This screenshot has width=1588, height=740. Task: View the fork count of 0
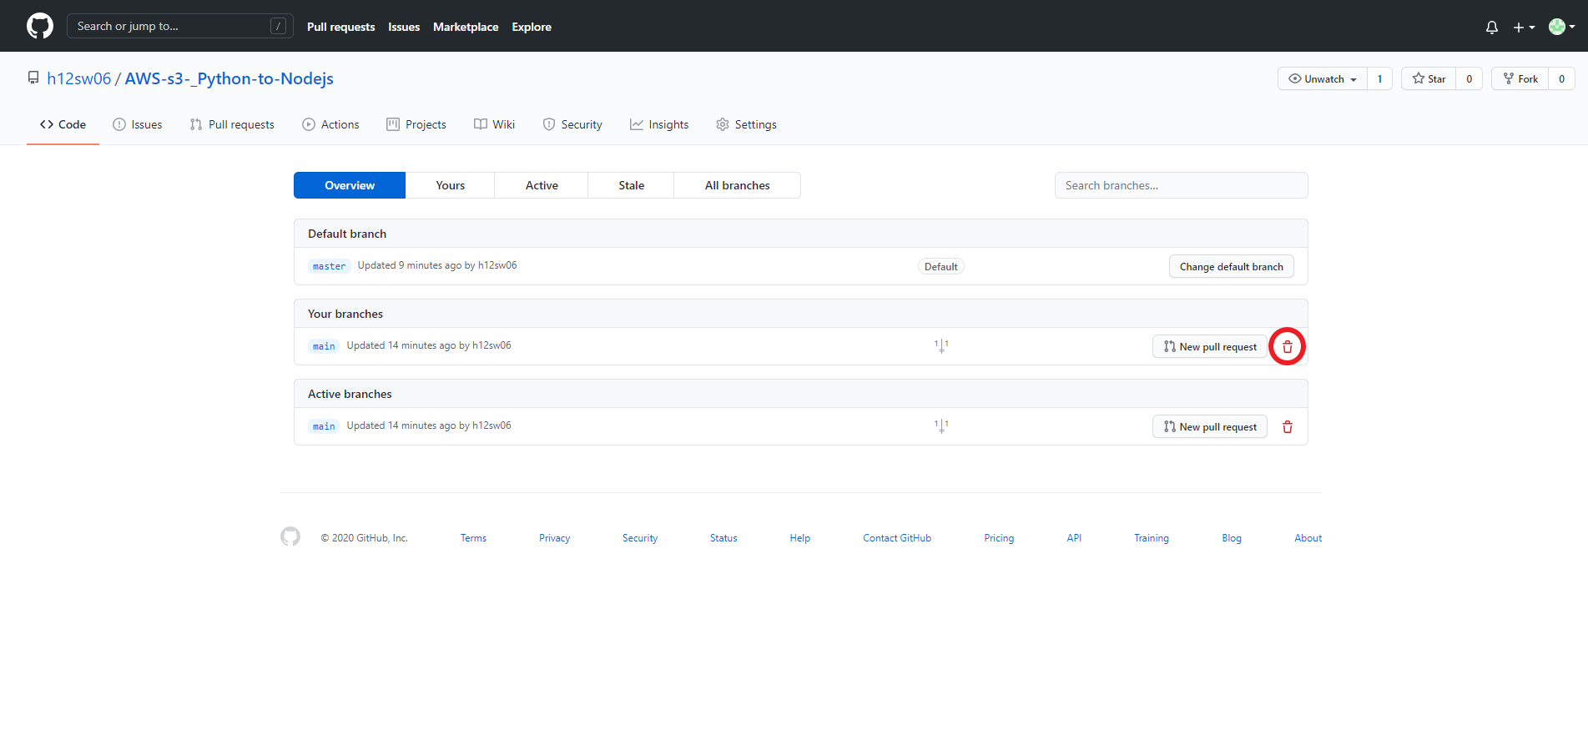click(x=1562, y=78)
